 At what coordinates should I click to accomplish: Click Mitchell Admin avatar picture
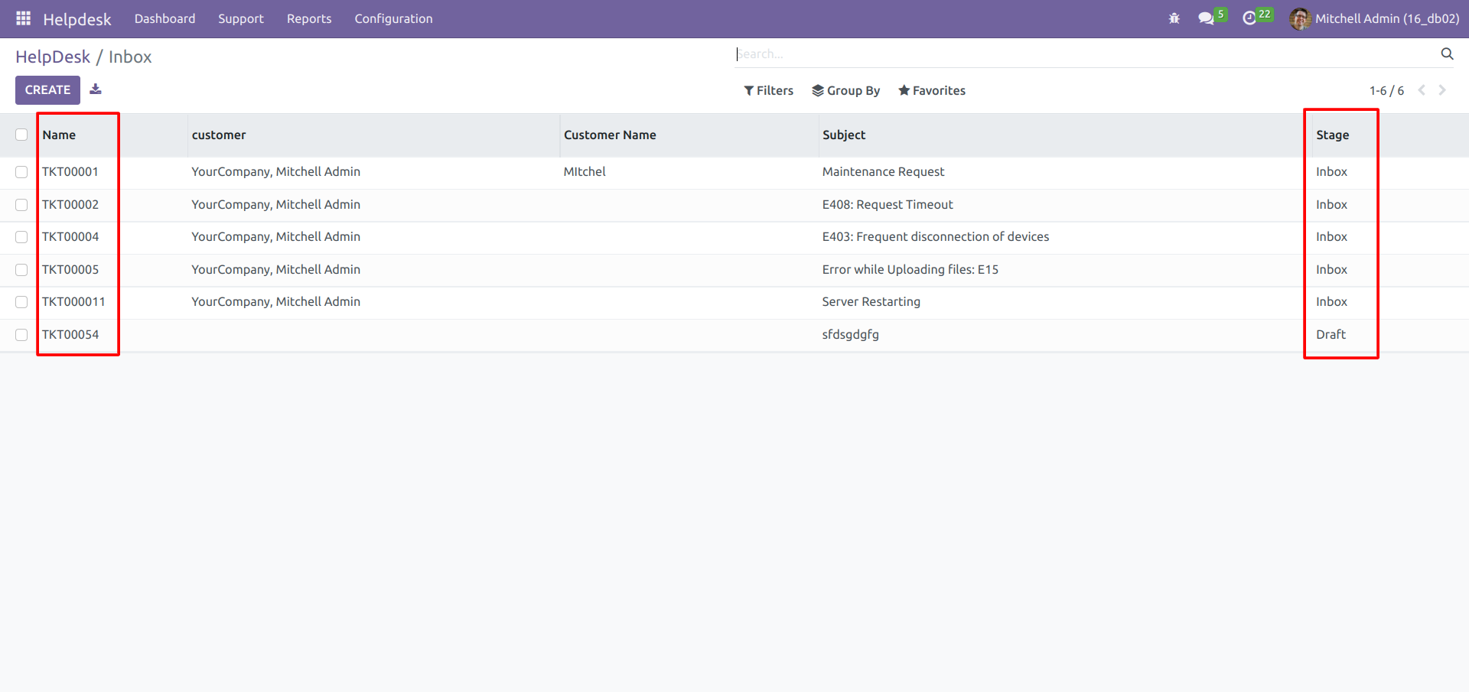point(1300,18)
